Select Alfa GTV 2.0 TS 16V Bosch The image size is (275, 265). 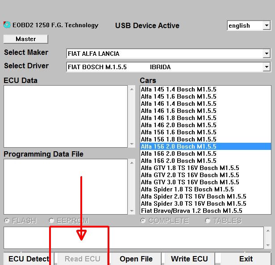(205, 175)
